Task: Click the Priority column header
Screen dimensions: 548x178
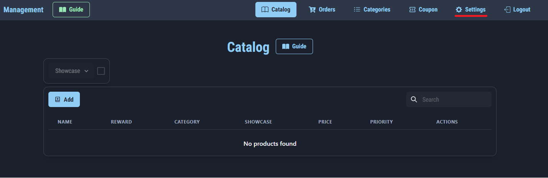Action: 381,122
